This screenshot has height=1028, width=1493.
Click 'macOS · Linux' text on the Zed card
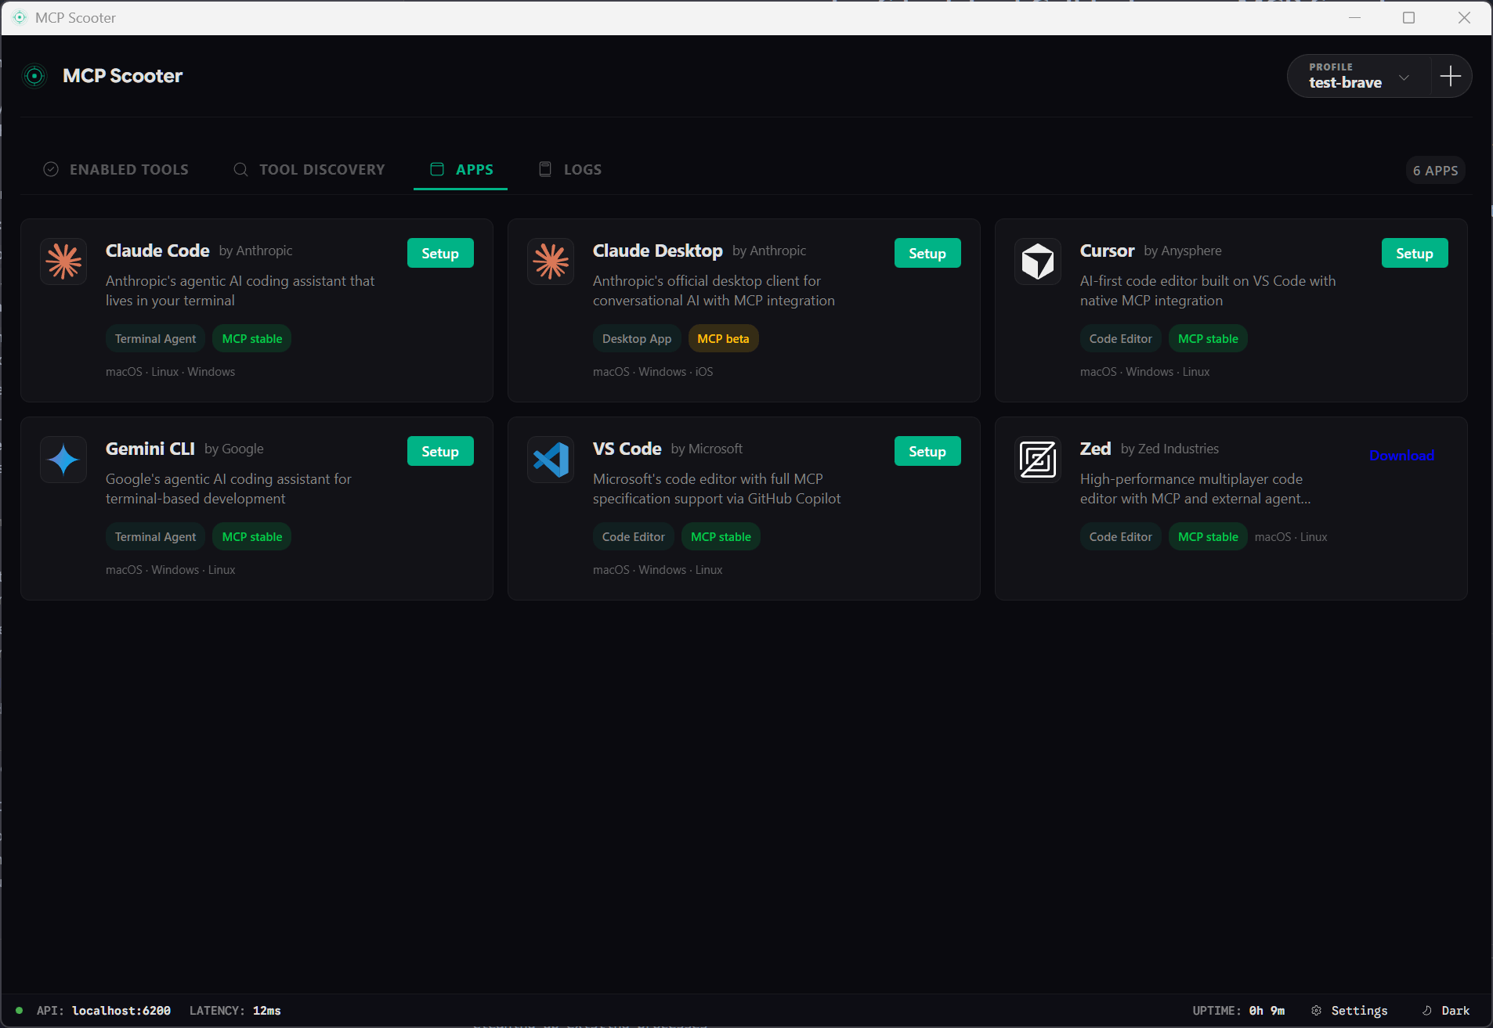(x=1291, y=537)
